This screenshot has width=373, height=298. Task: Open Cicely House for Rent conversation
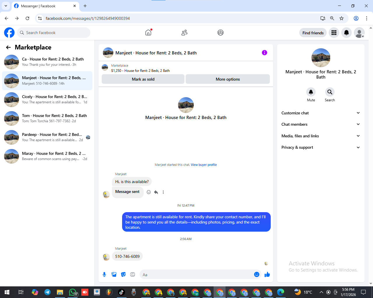click(x=47, y=100)
